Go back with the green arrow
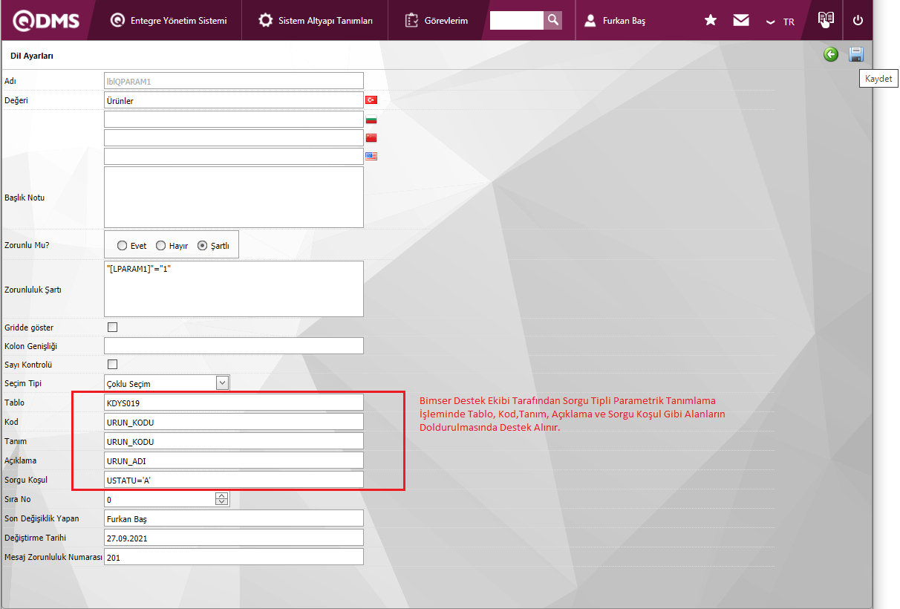The image size is (900, 609). [x=831, y=54]
